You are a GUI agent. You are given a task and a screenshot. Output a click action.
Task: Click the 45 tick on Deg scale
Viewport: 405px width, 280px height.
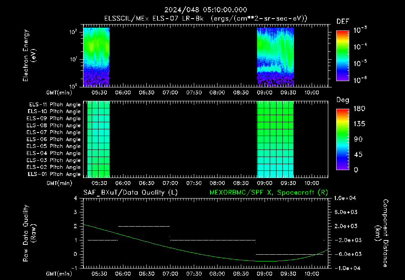pos(358,155)
